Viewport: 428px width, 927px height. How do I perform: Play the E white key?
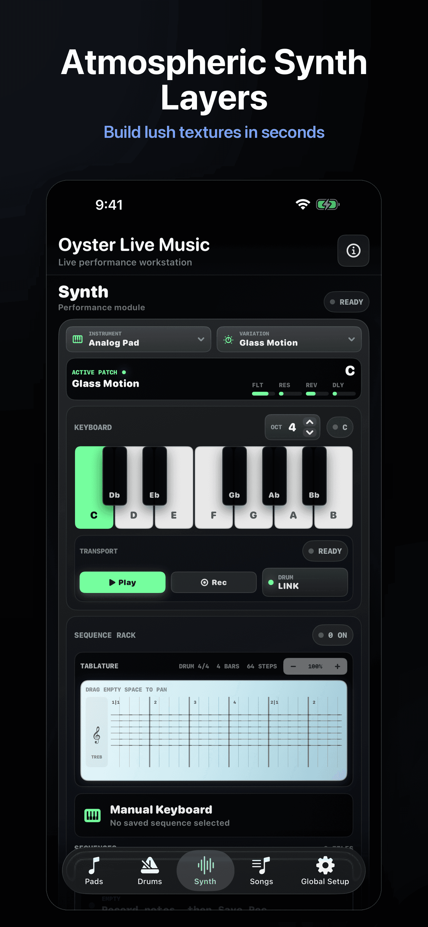click(x=174, y=515)
